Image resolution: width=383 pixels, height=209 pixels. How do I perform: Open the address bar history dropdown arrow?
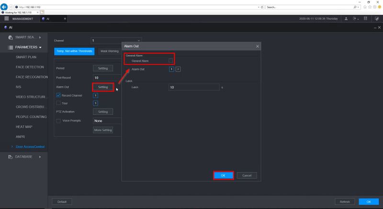pyautogui.click(x=259, y=7)
